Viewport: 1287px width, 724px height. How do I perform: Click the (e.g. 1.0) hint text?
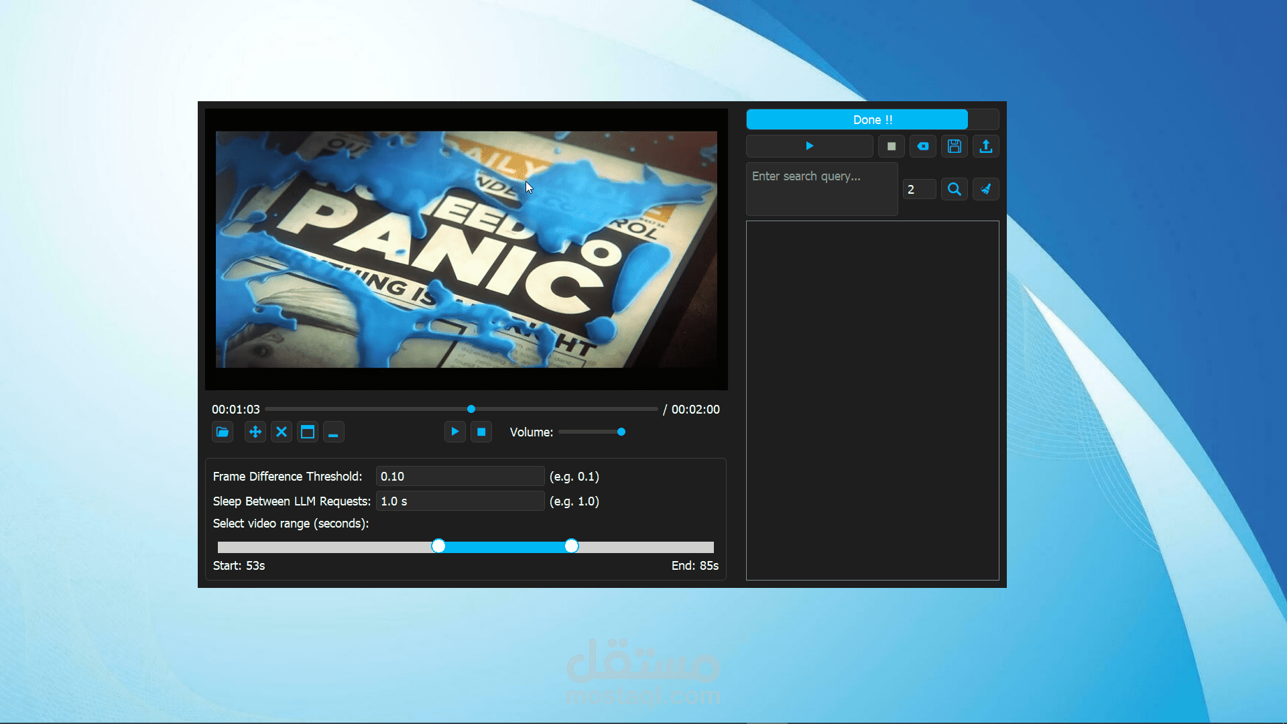(574, 501)
